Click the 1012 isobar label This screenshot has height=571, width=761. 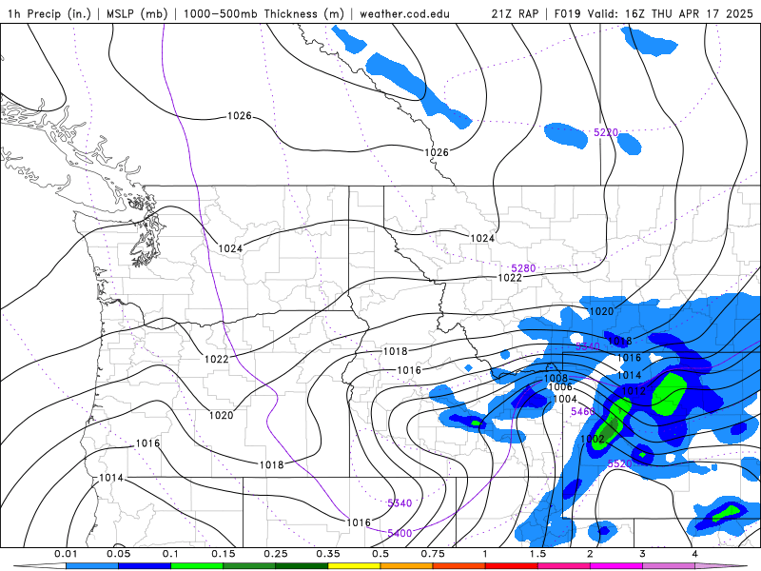tap(634, 391)
